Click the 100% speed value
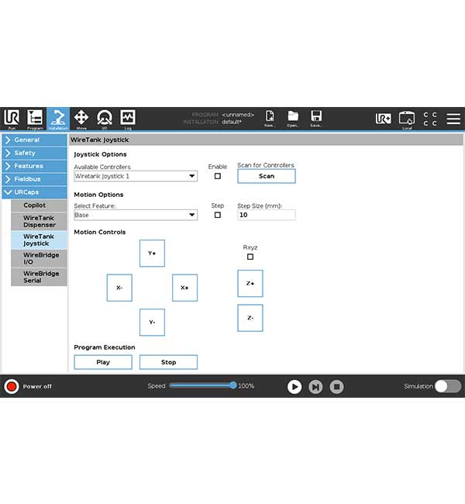Viewport: 465px width, 504px height. point(246,386)
